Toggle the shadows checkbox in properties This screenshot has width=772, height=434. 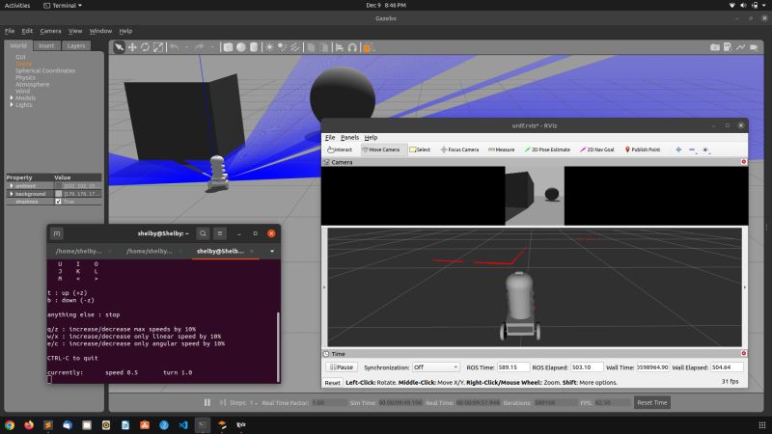point(59,202)
